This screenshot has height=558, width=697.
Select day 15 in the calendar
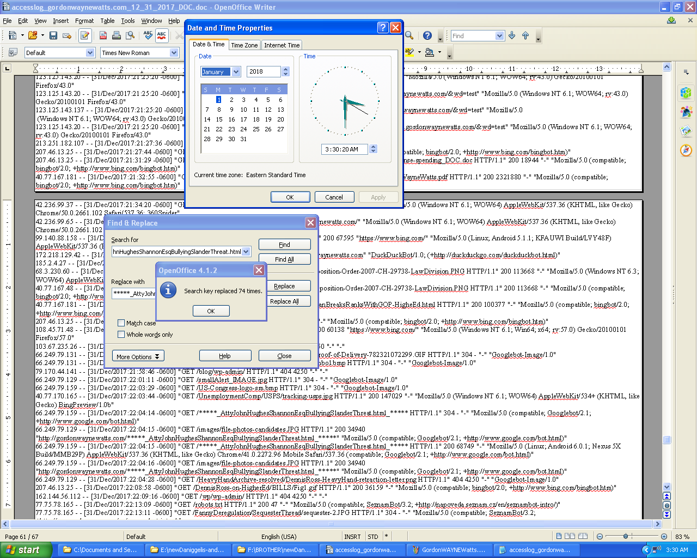point(219,119)
